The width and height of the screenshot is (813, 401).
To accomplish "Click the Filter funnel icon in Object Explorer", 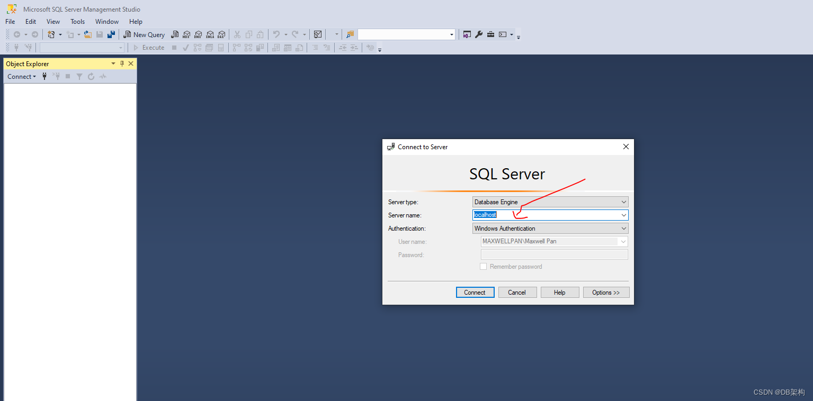I will (x=79, y=76).
